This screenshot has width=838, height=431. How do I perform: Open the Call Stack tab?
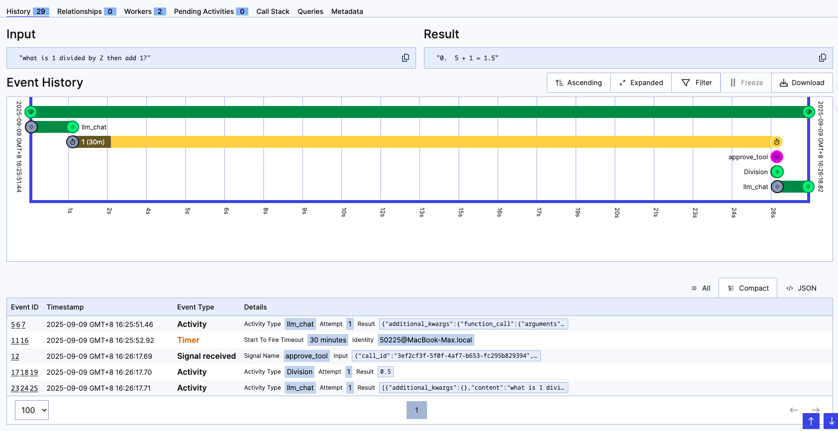coord(273,11)
